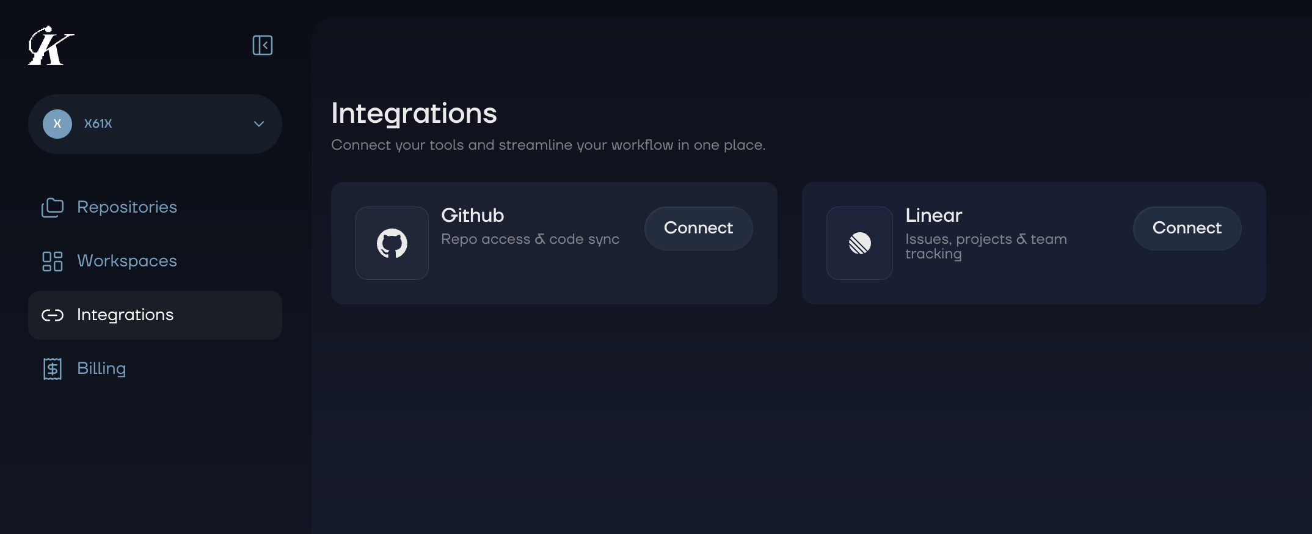Select the Workspaces grid icon
1312x534 pixels.
point(53,261)
